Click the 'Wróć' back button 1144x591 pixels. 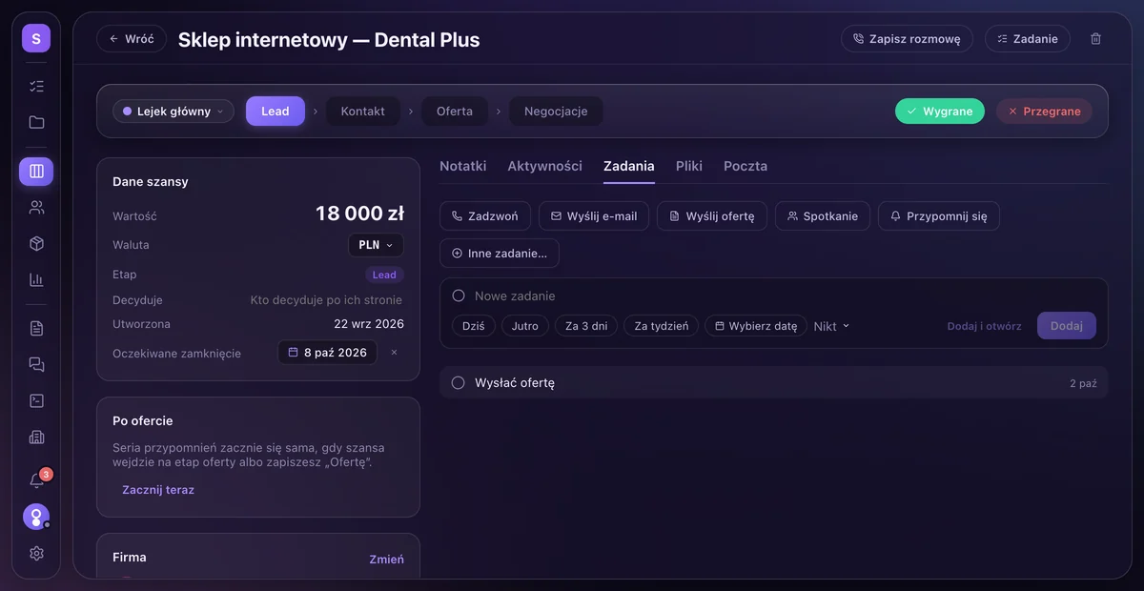tap(132, 39)
